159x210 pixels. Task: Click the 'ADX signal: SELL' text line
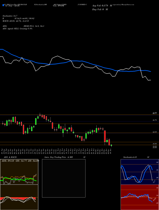tap(17, 29)
